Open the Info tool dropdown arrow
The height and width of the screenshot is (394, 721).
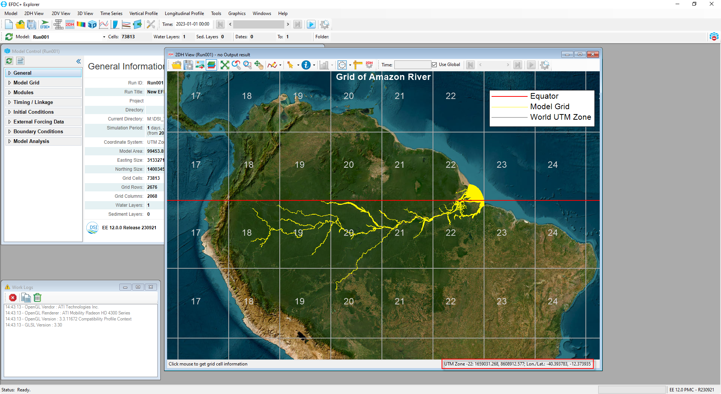tap(314, 65)
